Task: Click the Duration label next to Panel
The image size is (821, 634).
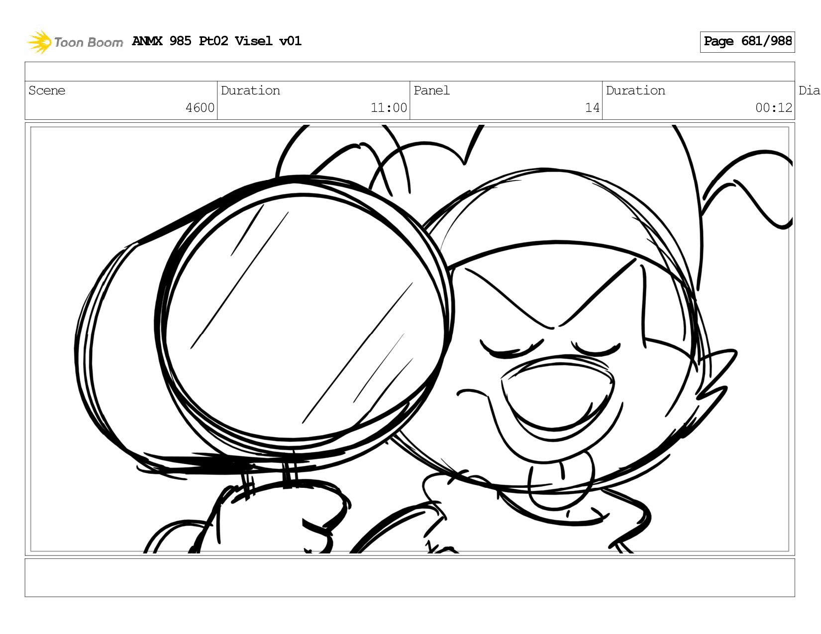Action: (x=635, y=91)
